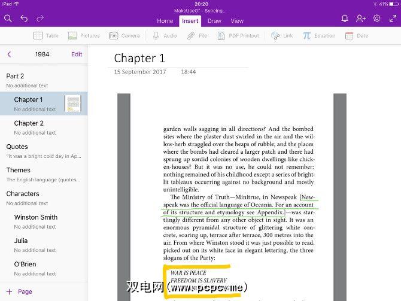
Task: Enter full screen with the expand arrows icon
Action: pos(393,19)
